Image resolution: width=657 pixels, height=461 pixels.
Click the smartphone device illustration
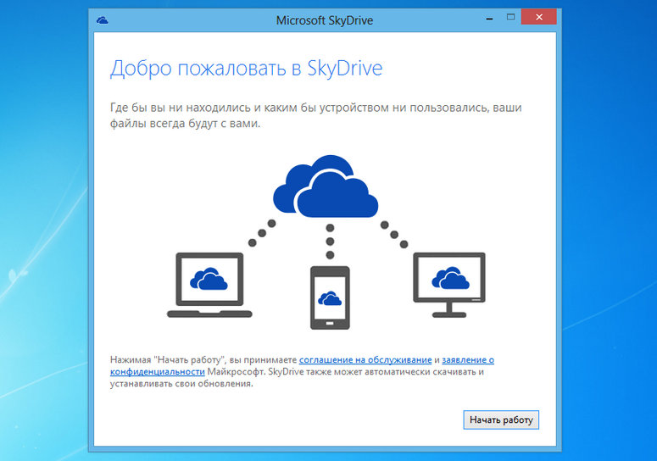[330, 297]
